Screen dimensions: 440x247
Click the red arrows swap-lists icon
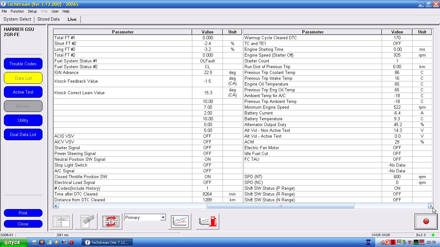(x=111, y=222)
